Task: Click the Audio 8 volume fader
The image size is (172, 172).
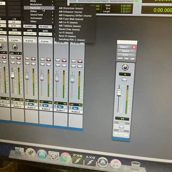Action: [72, 79]
